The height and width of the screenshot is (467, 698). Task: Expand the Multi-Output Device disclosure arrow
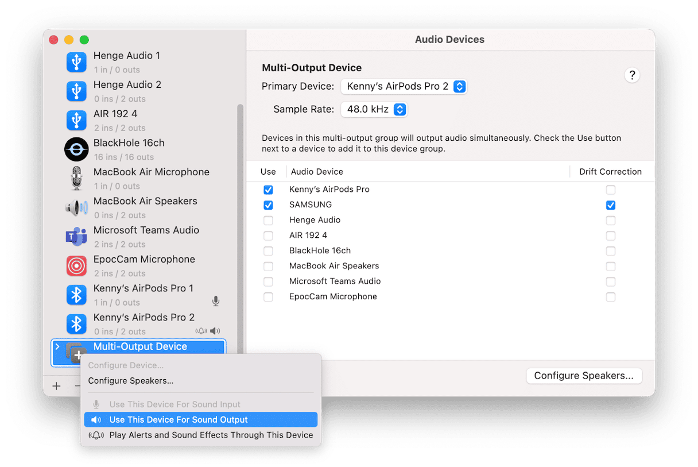tap(57, 346)
